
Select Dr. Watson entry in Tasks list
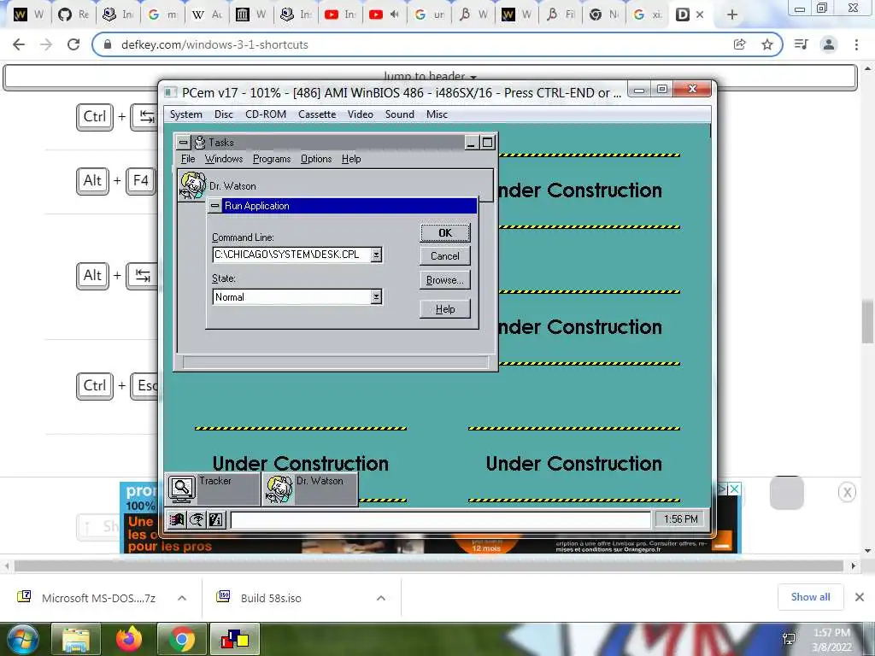[335, 185]
